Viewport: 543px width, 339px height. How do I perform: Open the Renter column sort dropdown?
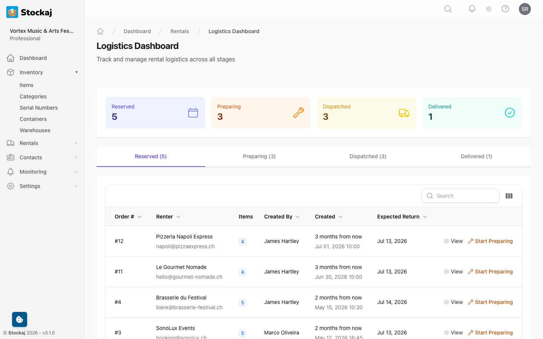(x=178, y=217)
